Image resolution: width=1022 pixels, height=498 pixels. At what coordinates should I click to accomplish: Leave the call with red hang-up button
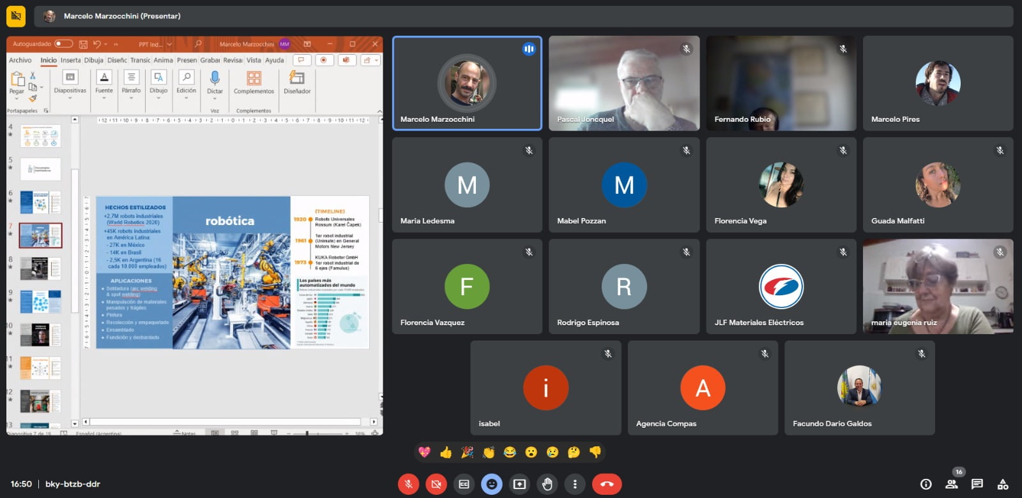(606, 484)
